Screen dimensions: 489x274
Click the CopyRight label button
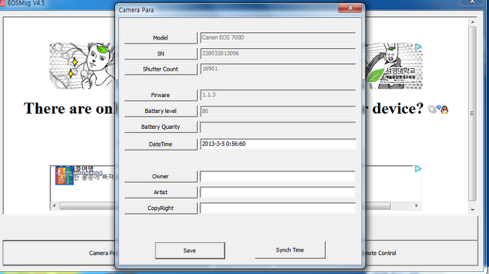click(x=160, y=208)
